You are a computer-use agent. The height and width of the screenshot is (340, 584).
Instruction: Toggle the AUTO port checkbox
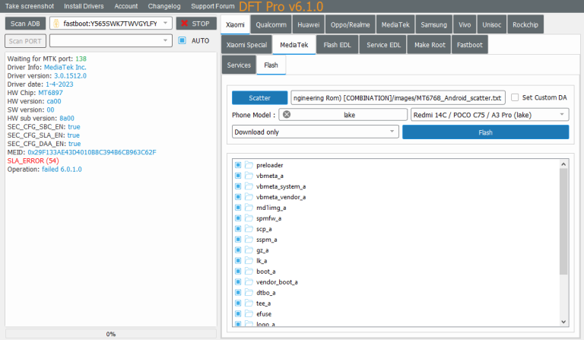pos(182,40)
